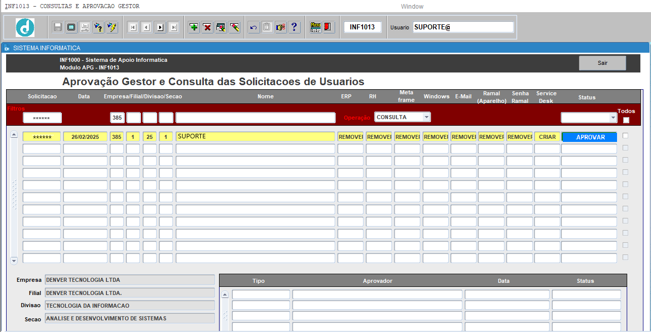Click the eraser clear field icon

234,27
